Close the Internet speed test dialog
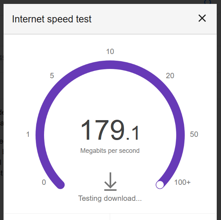This screenshot has height=220, width=221. [202, 18]
